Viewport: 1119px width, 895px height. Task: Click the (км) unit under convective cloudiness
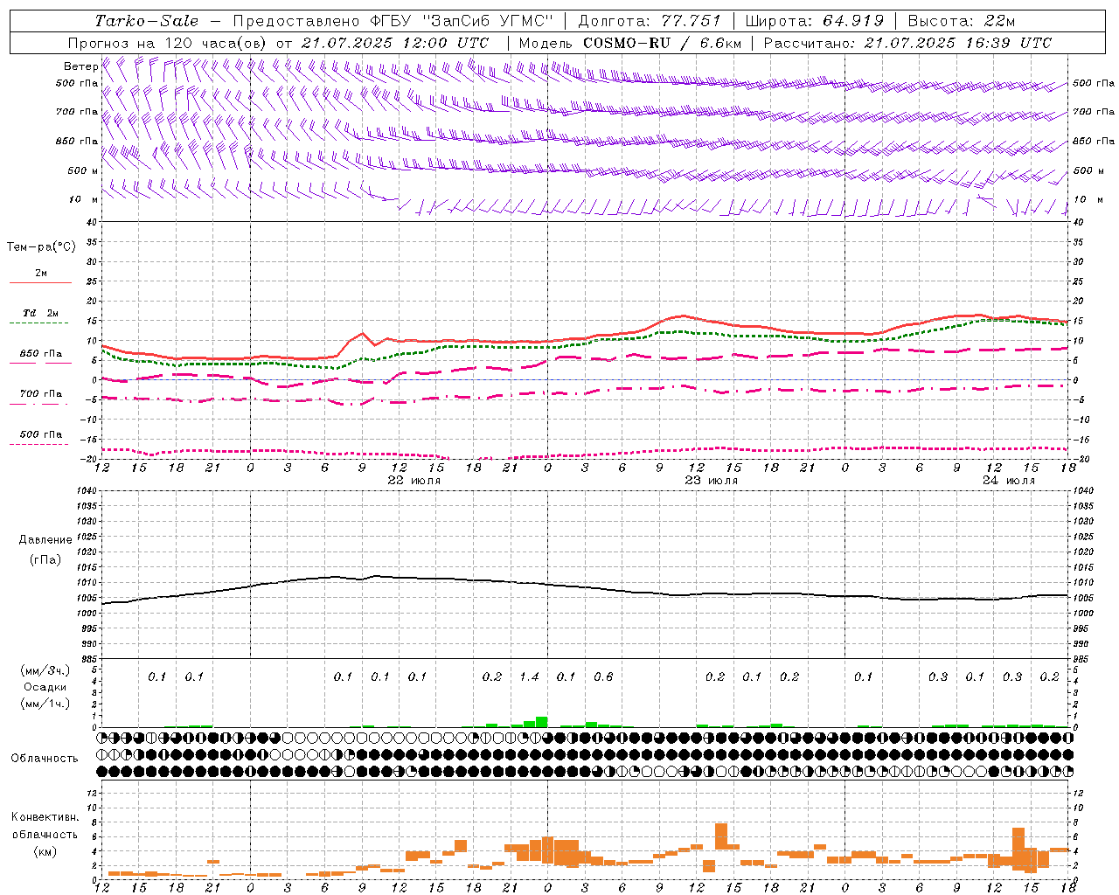[45, 851]
